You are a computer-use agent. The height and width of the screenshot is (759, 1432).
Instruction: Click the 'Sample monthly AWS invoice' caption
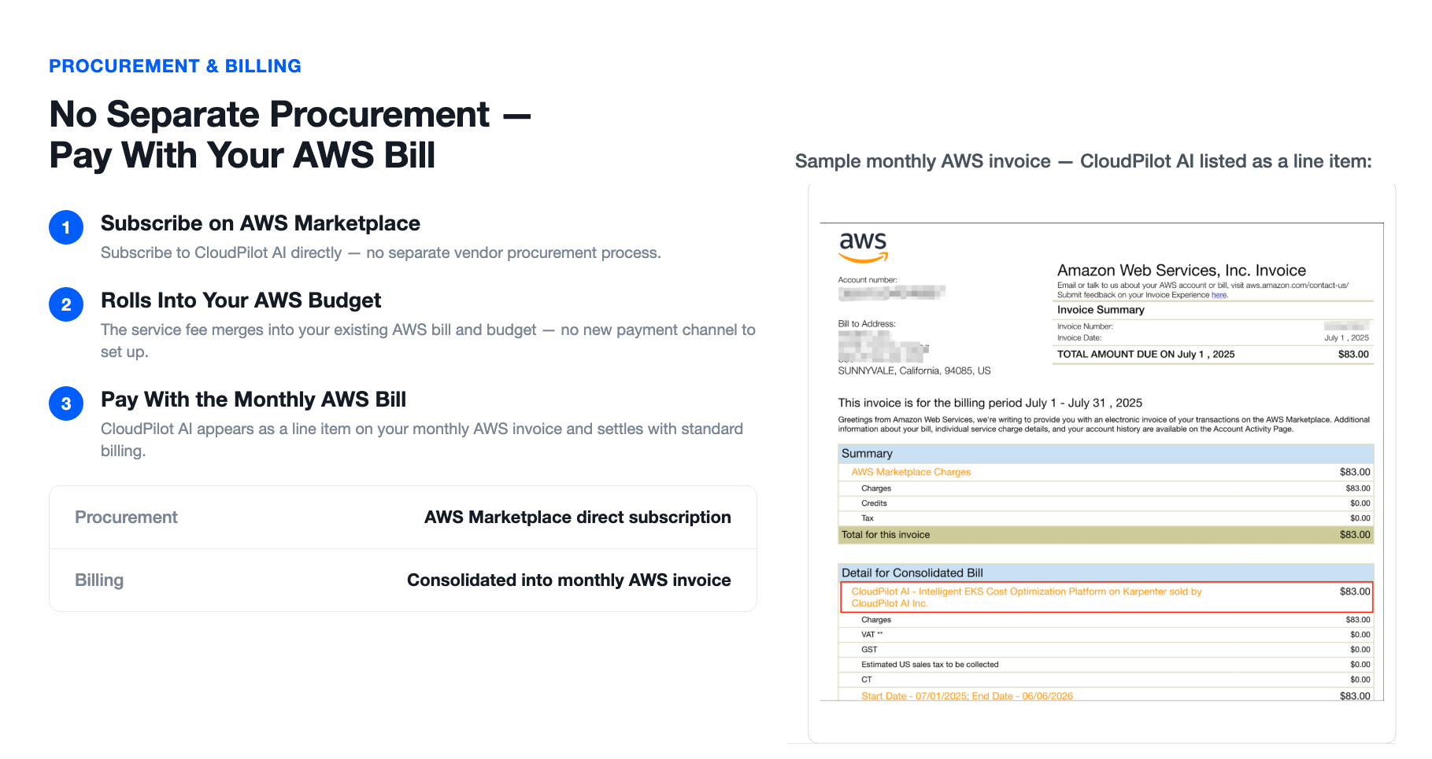[1083, 161]
